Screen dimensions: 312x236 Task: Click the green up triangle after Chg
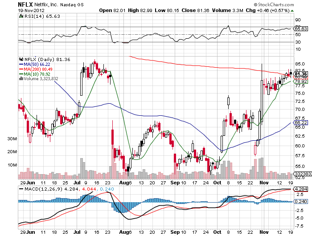pyautogui.click(x=292, y=11)
